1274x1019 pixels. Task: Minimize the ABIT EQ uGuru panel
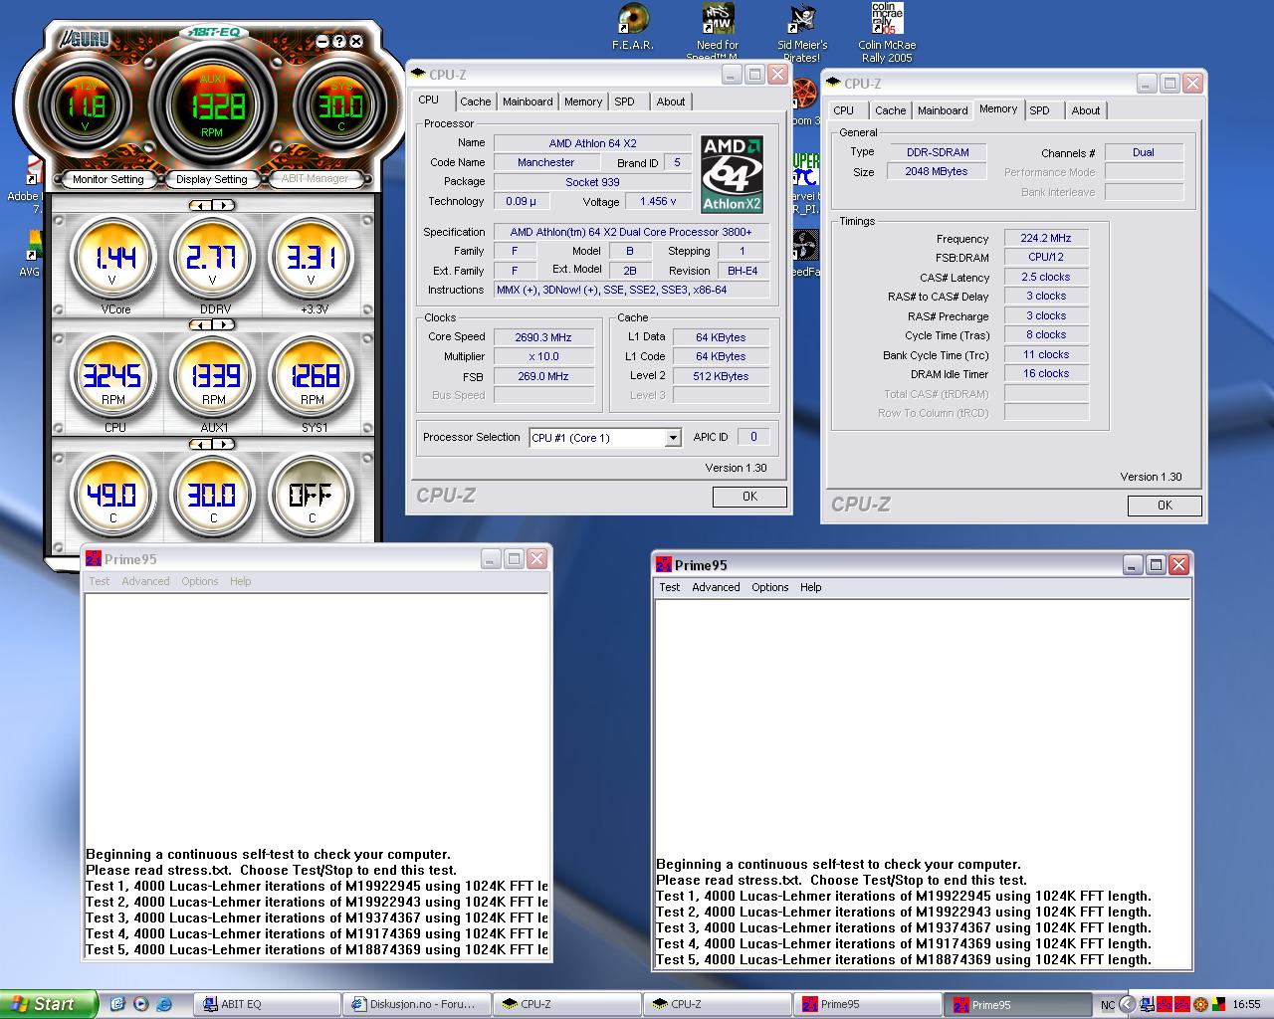[322, 42]
